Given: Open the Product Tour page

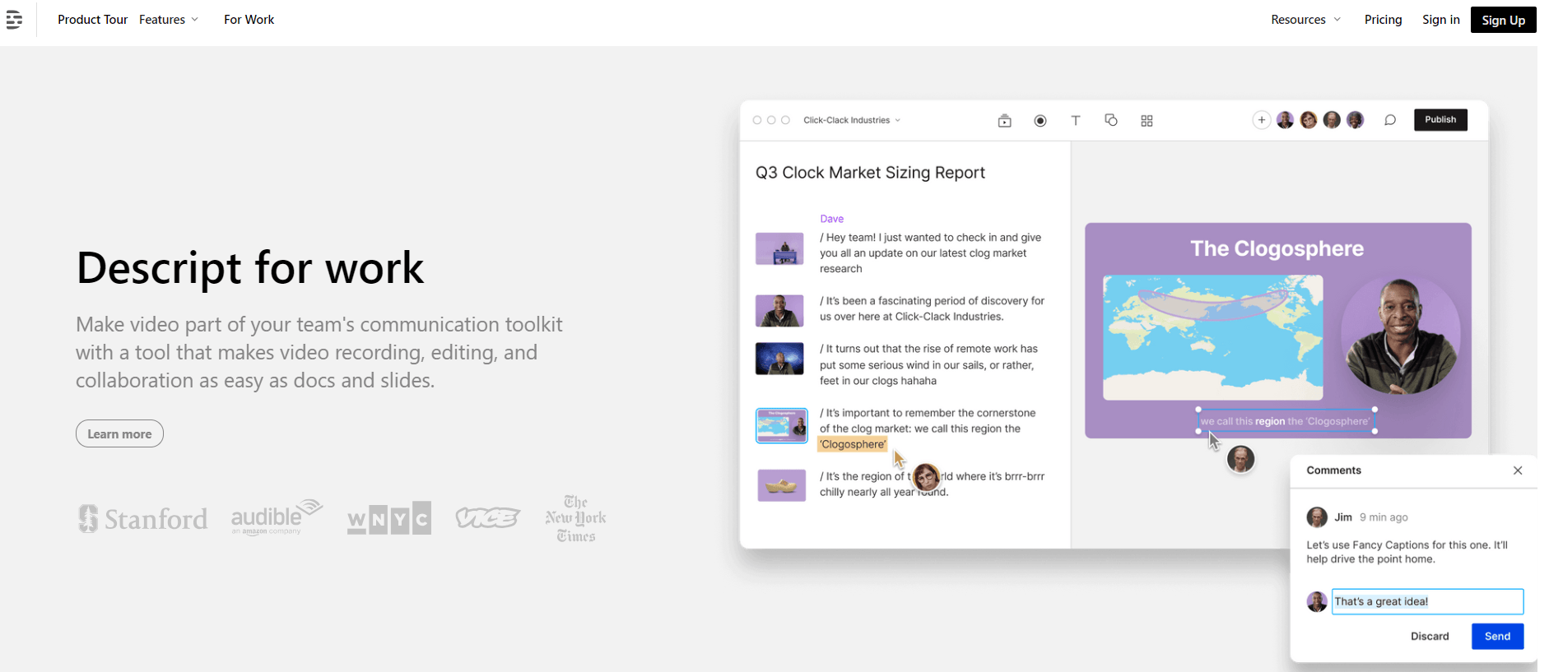Looking at the screenshot, I should [92, 20].
